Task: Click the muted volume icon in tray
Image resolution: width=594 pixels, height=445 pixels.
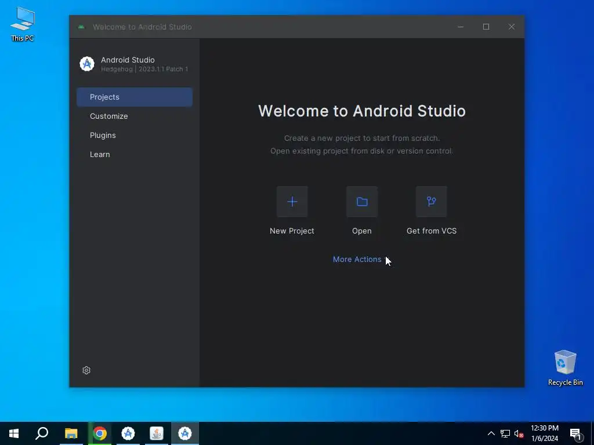Action: (x=519, y=433)
